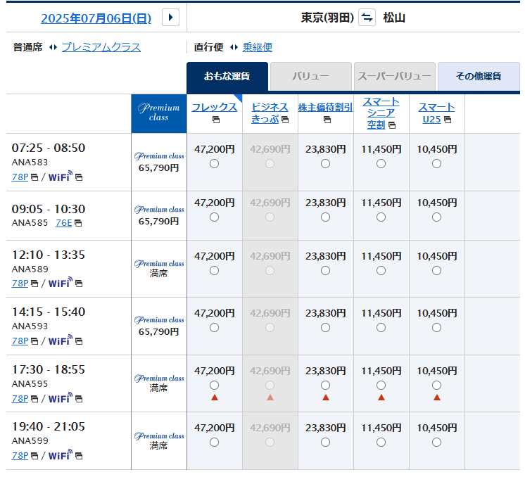Switch to the おもな運賃 tab

point(227,76)
